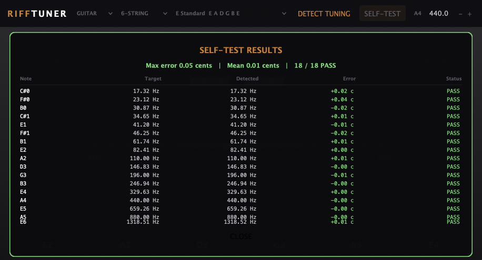Select the E1 note row label
The height and width of the screenshot is (260, 482).
[x=23, y=124]
